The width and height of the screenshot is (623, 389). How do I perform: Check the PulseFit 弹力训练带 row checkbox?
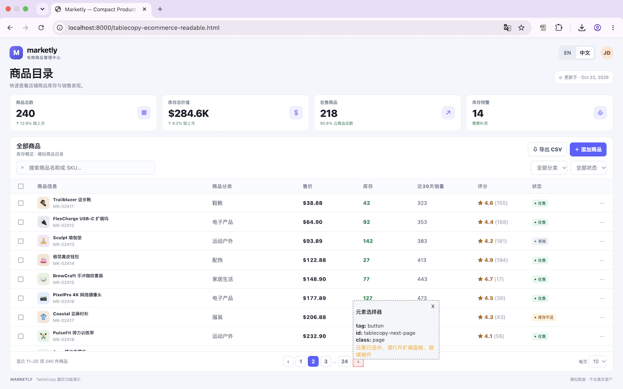point(20,336)
